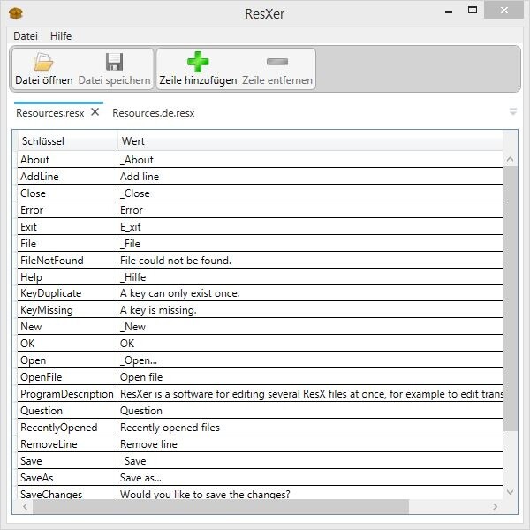This screenshot has width=530, height=530.
Task: Select the New key cell
Action: [67, 327]
